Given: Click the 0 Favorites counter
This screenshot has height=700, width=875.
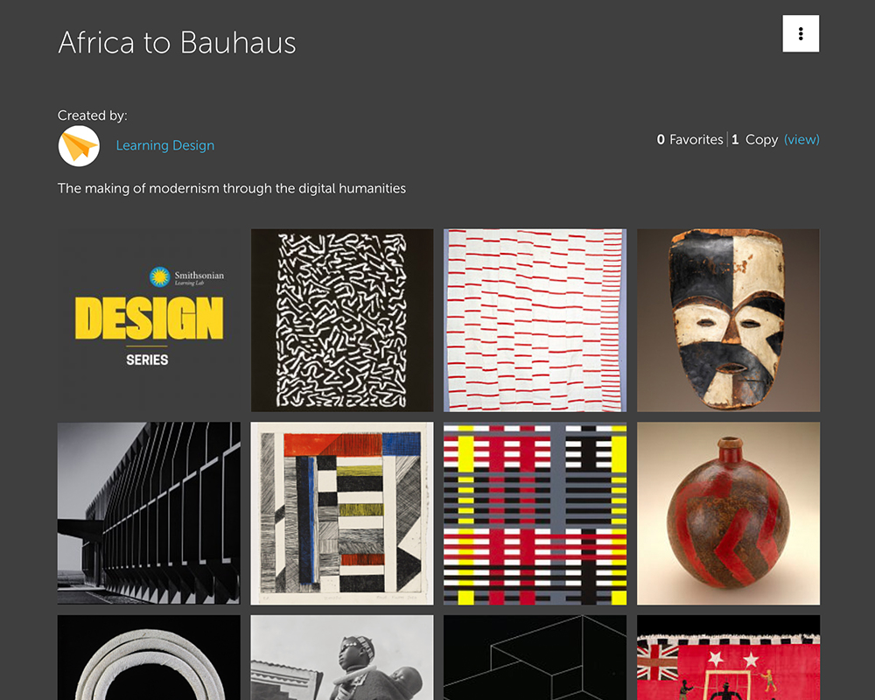Looking at the screenshot, I should pyautogui.click(x=689, y=139).
